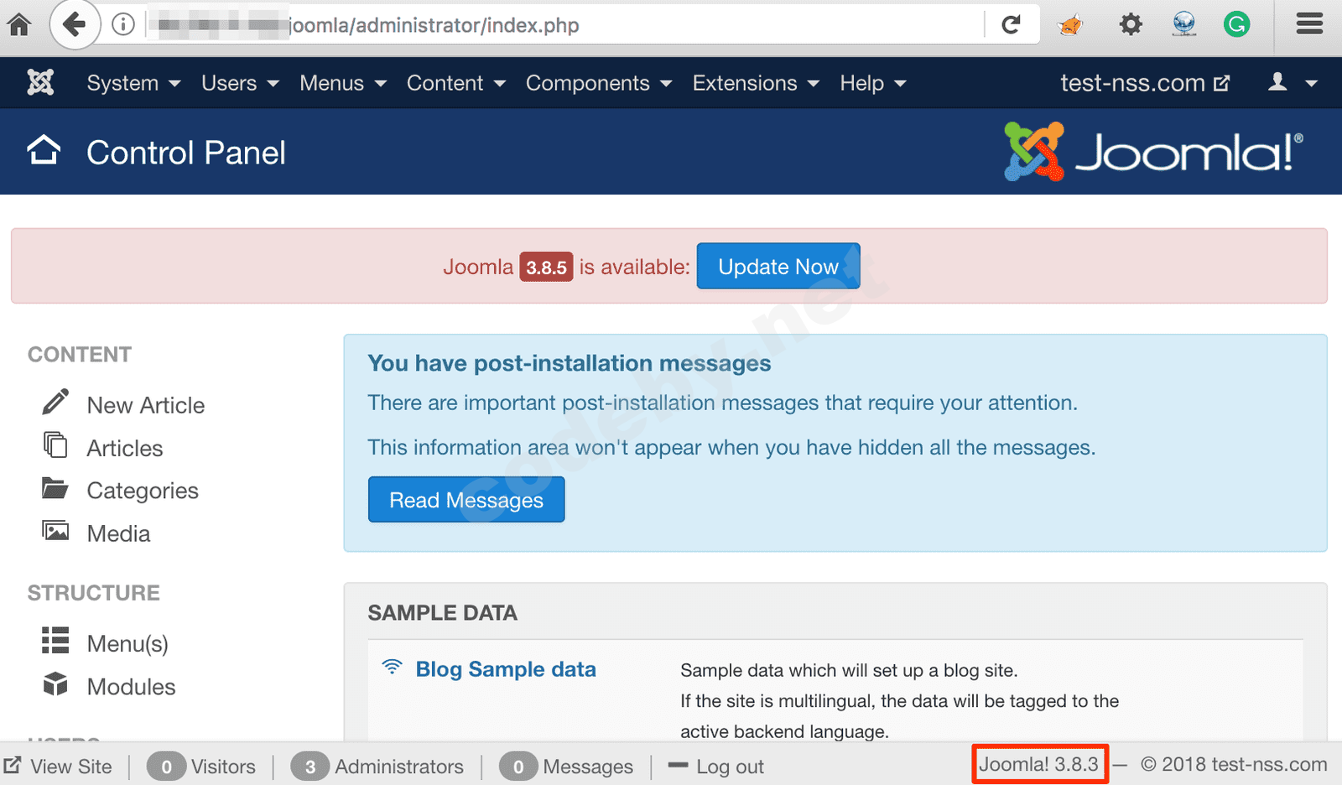This screenshot has height=785, width=1342.
Task: Open the System dropdown menu
Action: coord(133,83)
